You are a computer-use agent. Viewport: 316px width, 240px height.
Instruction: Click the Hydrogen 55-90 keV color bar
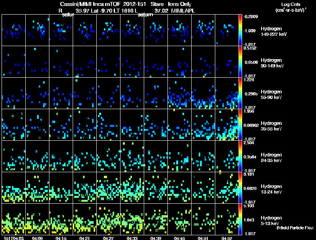pos(240,93)
